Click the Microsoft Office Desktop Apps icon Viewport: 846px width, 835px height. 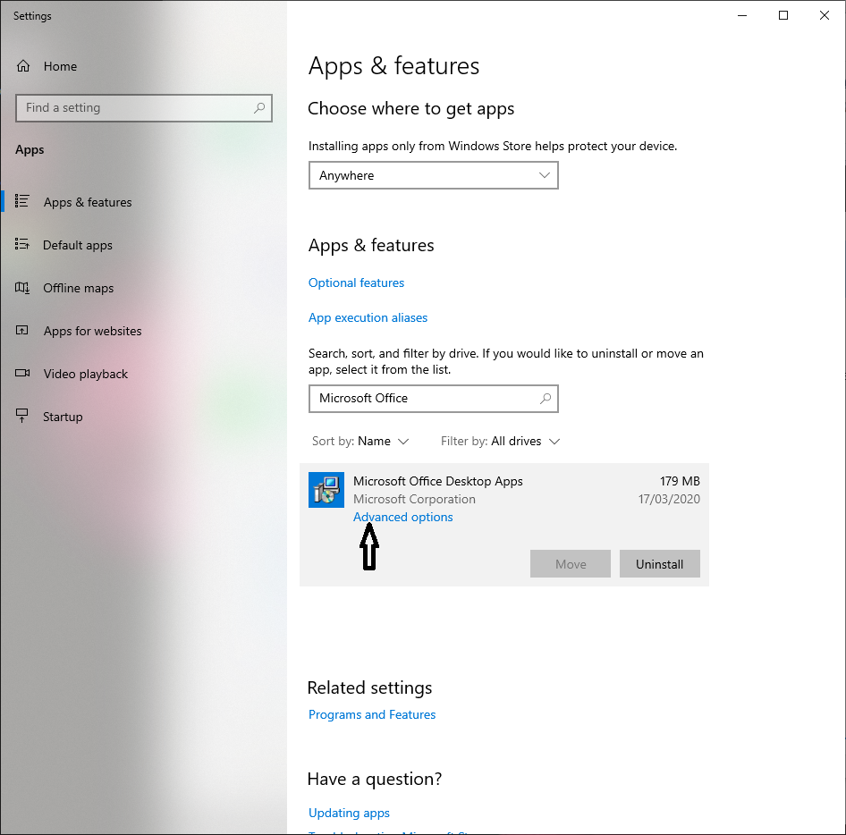(x=326, y=490)
